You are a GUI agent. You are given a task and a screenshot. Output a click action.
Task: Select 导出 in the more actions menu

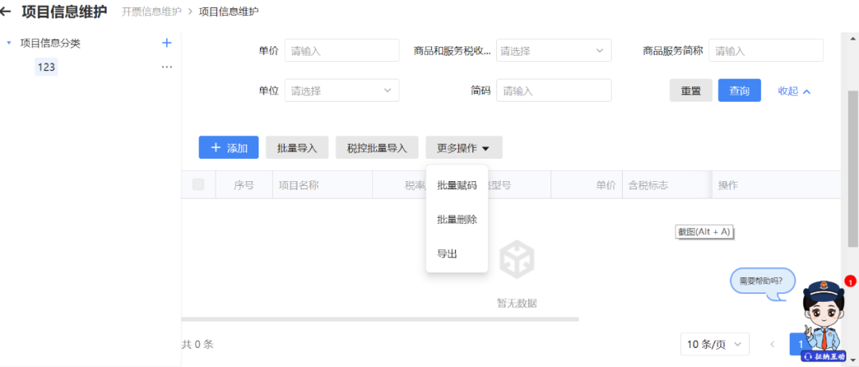[447, 253]
